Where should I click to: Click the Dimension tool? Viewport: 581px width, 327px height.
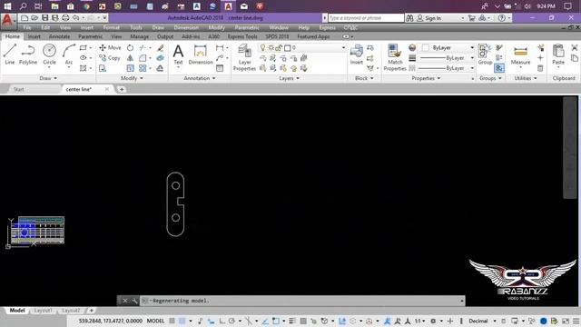pos(201,54)
